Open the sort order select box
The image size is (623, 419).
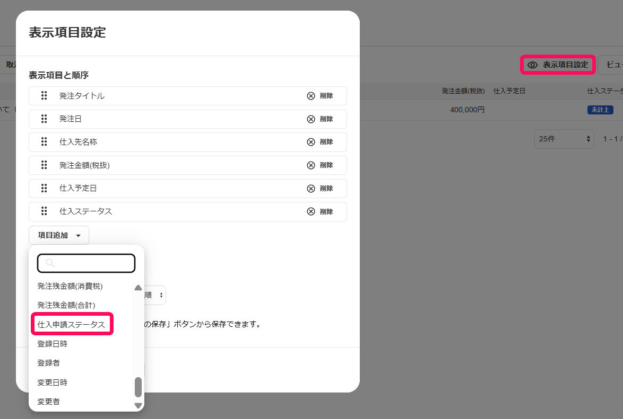[155, 295]
